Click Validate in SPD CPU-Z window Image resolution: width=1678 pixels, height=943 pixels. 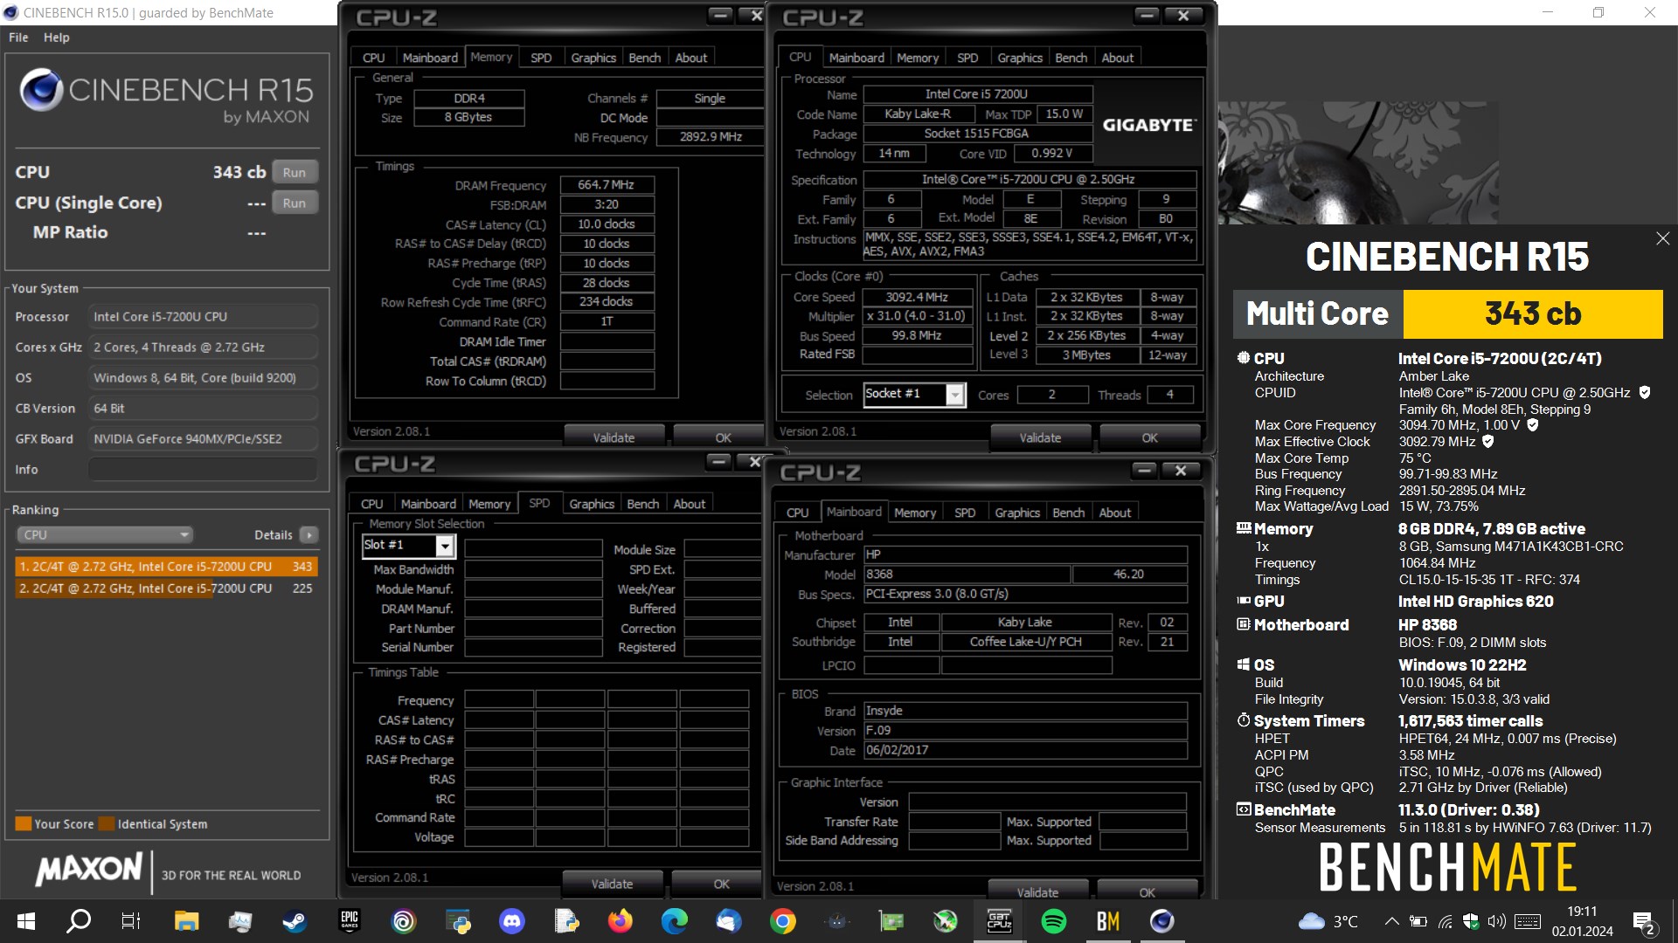click(x=612, y=884)
